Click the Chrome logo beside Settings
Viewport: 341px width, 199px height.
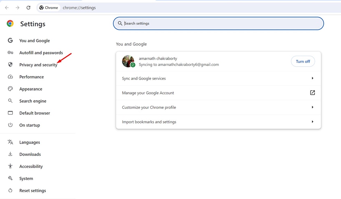(10, 24)
